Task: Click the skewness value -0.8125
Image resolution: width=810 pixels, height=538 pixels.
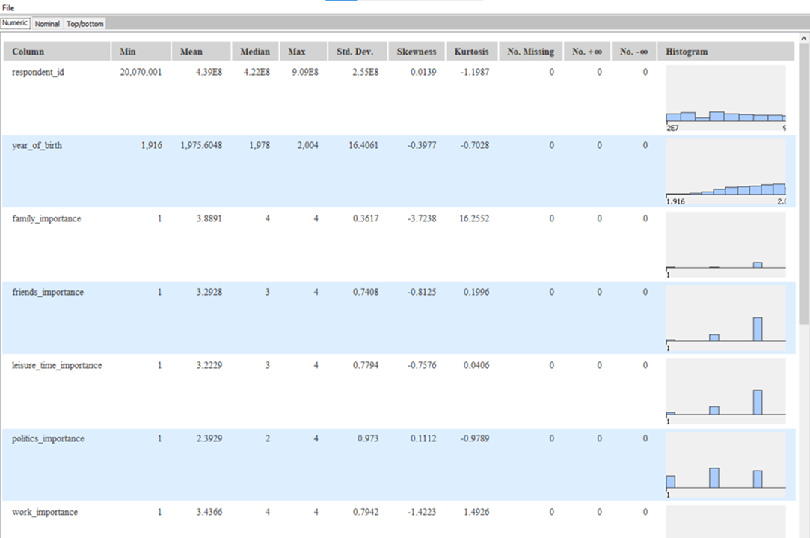Action: pyautogui.click(x=422, y=292)
